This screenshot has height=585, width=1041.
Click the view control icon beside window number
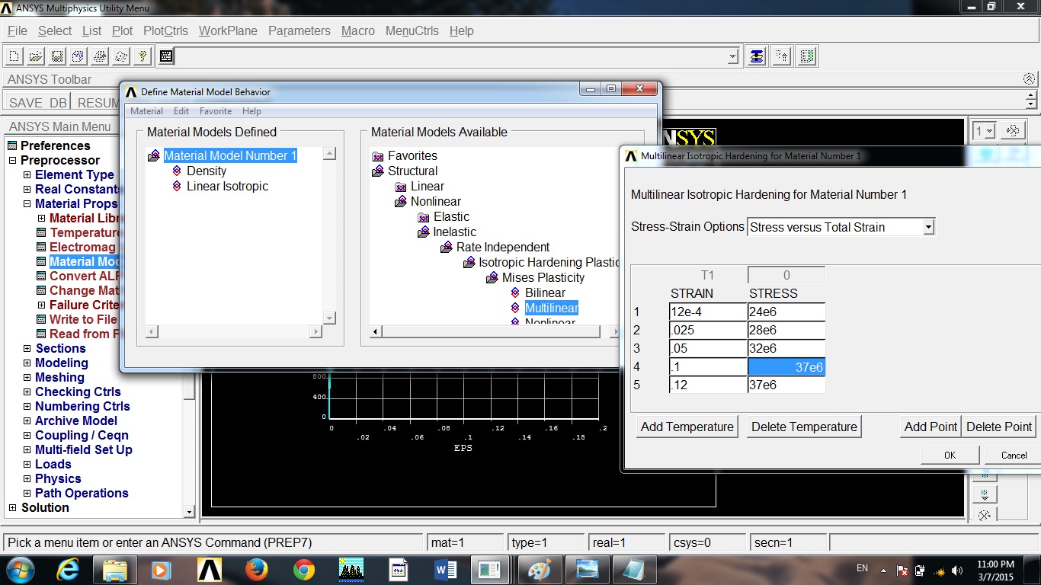[1012, 131]
